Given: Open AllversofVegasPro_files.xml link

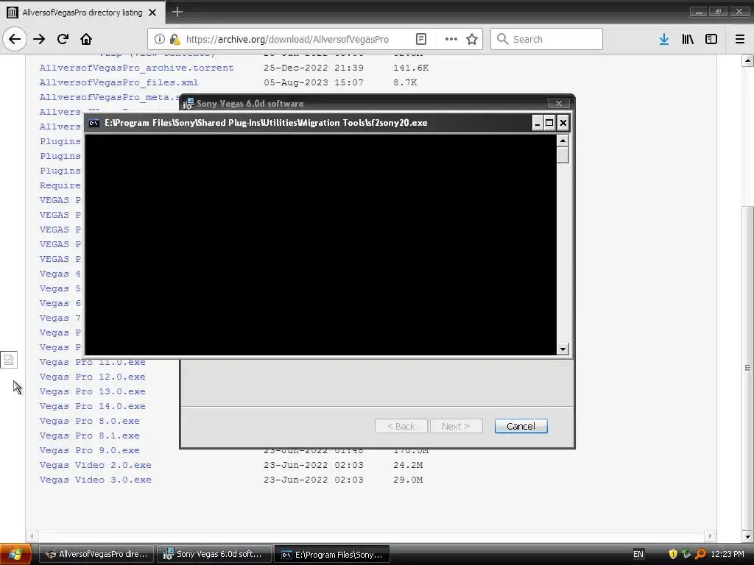Looking at the screenshot, I should 119,82.
